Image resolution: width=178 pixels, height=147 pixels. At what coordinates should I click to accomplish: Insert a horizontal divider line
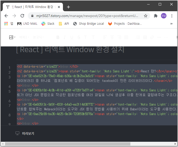click(x=159, y=37)
